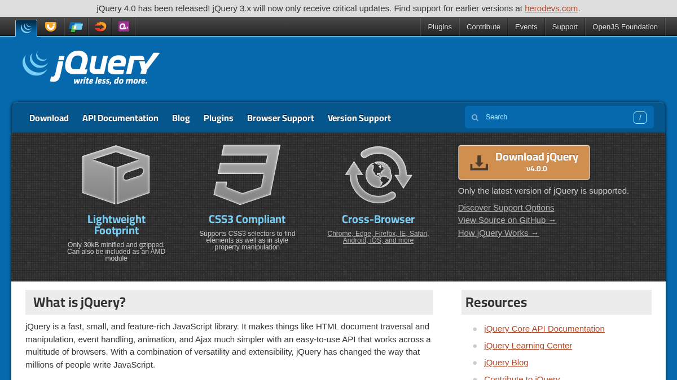Open the Sizzle project icon
Viewport: 677px width, 380px height.
pyautogui.click(x=100, y=26)
